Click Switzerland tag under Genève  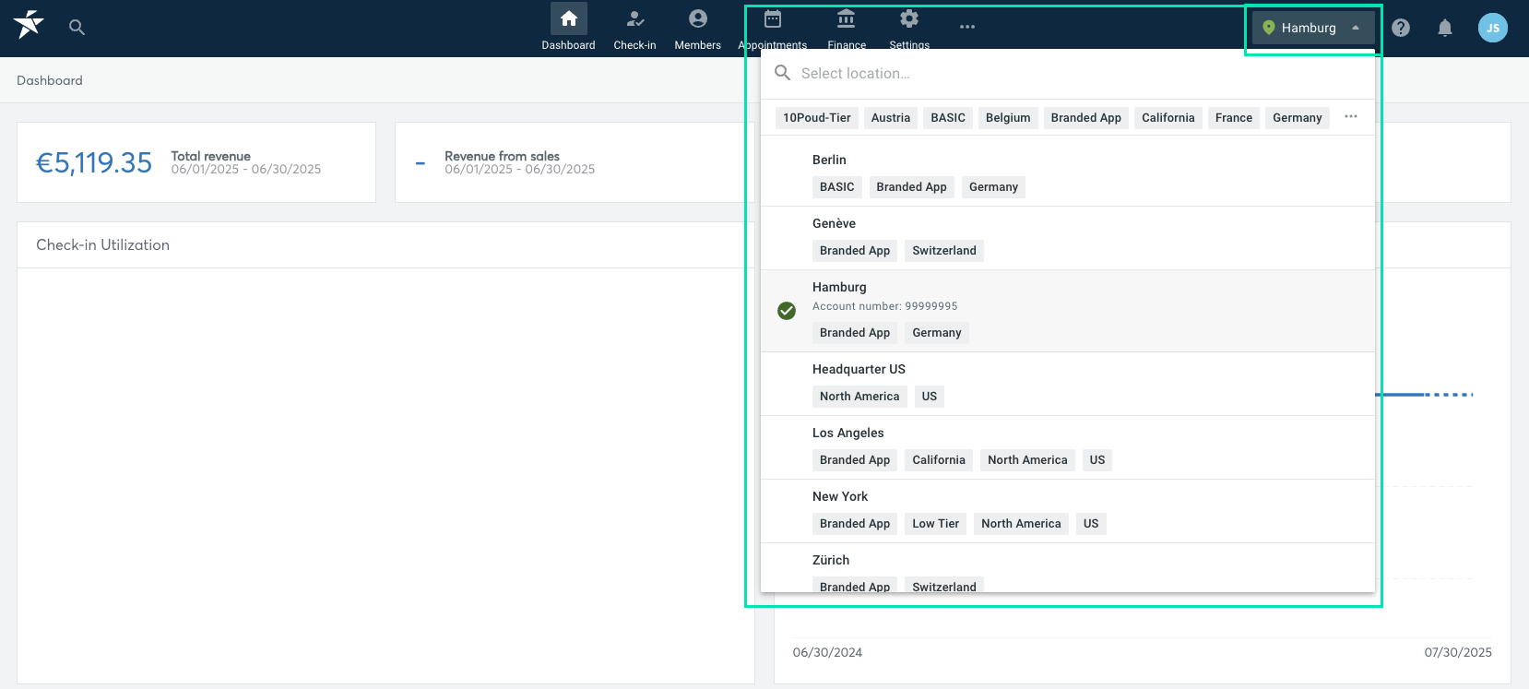(x=944, y=251)
